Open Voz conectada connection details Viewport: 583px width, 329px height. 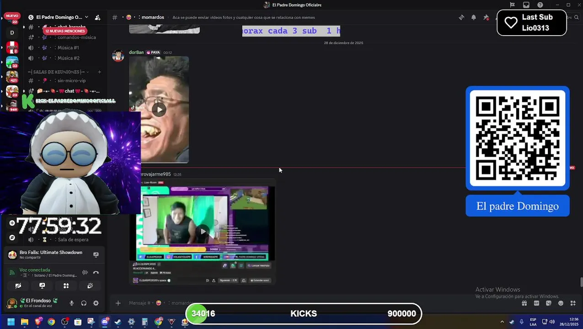tap(35, 270)
